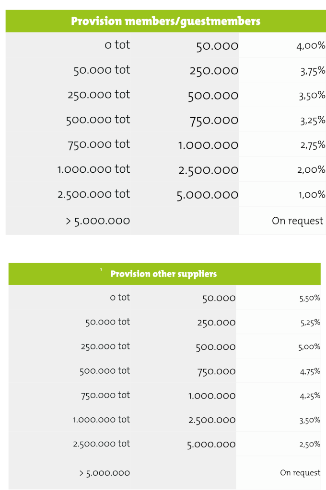
Task: Click the "Provision other suppliers" table header
Action: [x=163, y=274]
